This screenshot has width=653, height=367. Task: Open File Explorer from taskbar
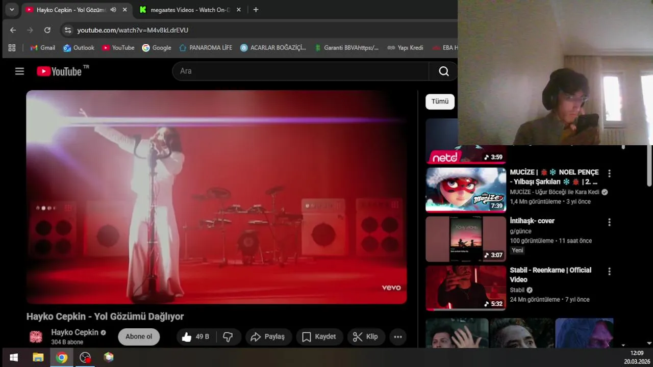coord(38,357)
